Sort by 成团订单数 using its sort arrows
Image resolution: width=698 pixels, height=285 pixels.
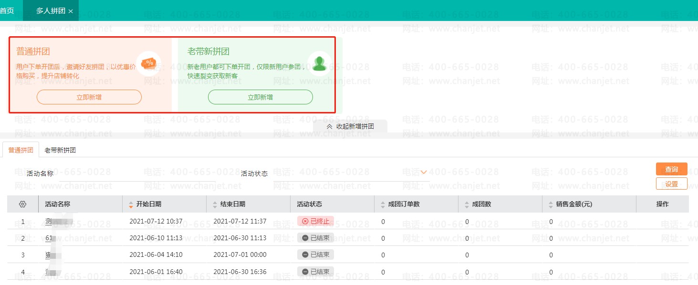pos(383,204)
